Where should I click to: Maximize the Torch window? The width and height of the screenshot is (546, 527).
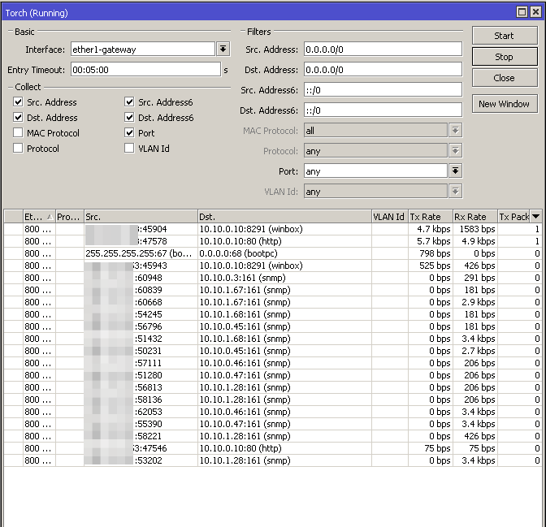point(522,12)
